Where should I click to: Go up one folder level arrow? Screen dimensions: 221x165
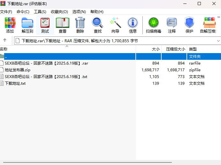[x=5, y=41]
